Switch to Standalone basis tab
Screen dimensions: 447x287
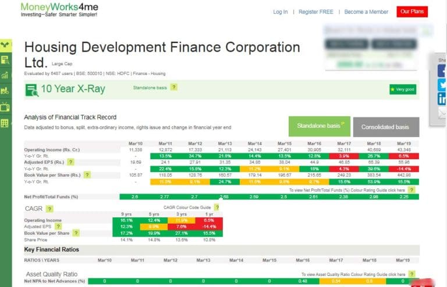click(x=320, y=126)
